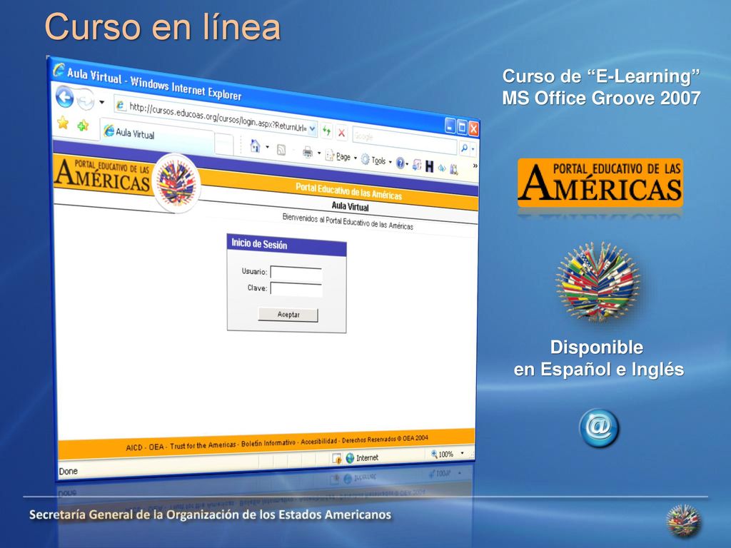The width and height of the screenshot is (731, 548).
Task: Open the Tools menu
Action: coord(376,161)
